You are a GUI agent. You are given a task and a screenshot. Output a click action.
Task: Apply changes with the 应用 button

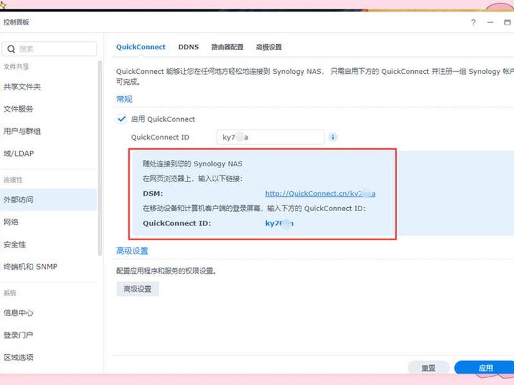[485, 368]
